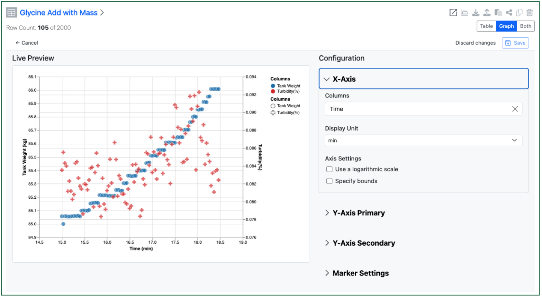The width and height of the screenshot is (542, 299).
Task: Check the Specify bounds option
Action: (x=329, y=181)
